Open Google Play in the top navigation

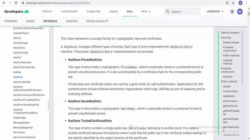[x=93, y=11]
